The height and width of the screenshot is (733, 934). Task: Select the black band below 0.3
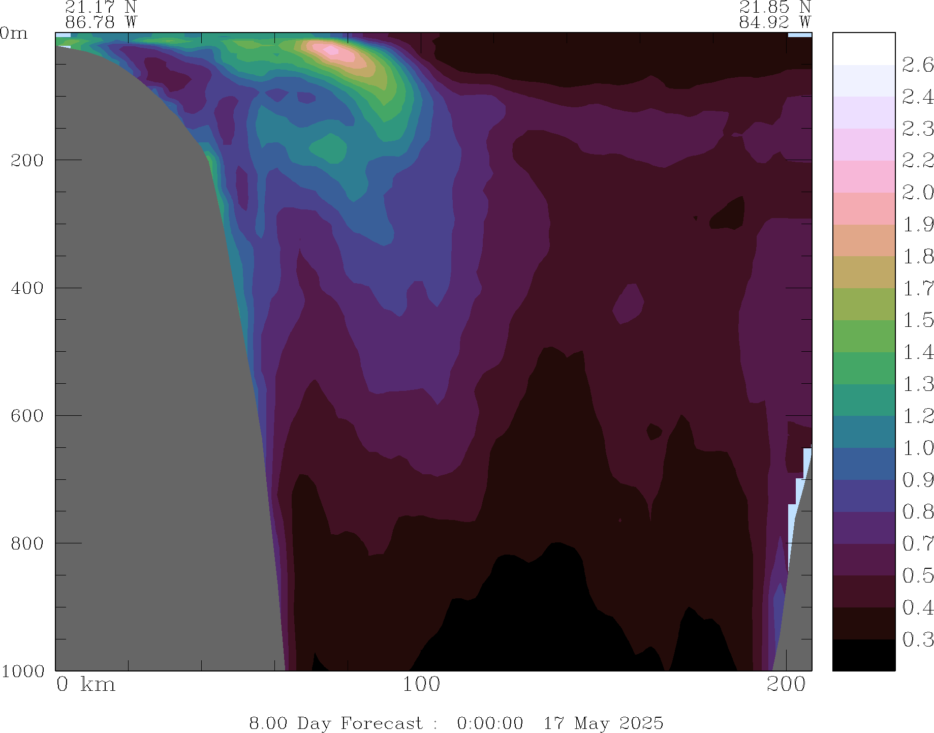[x=863, y=655]
